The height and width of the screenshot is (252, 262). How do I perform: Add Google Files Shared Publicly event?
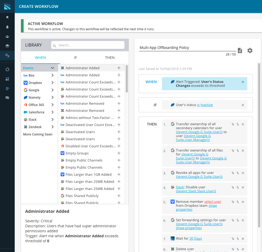coord(119,196)
